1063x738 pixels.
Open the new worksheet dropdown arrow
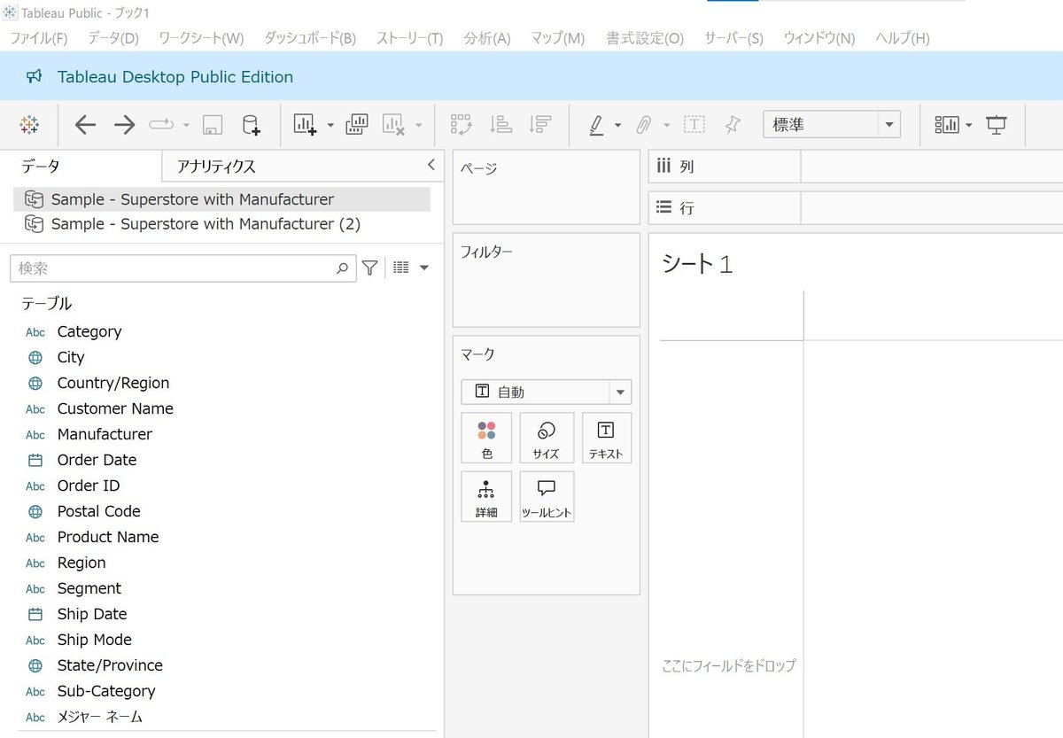coord(330,125)
